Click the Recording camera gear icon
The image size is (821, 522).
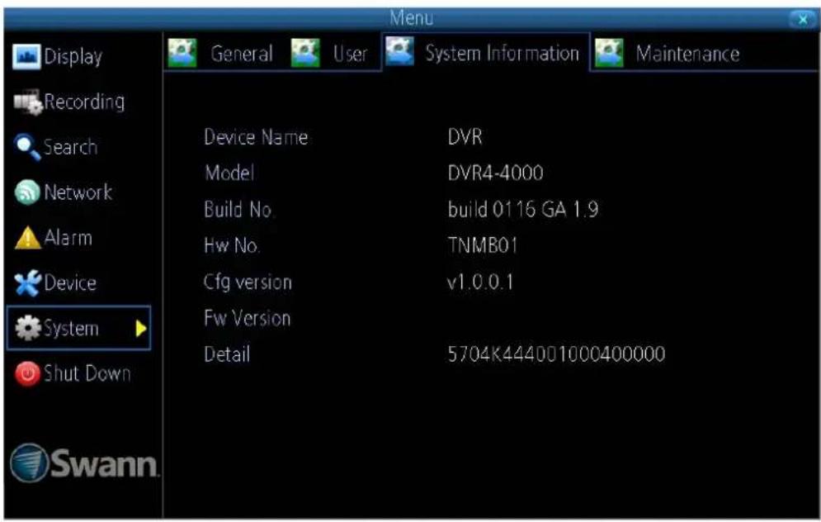tap(28, 102)
